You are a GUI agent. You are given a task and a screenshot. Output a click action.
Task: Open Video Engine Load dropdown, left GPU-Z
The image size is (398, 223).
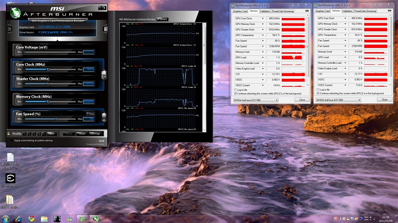pos(263,69)
